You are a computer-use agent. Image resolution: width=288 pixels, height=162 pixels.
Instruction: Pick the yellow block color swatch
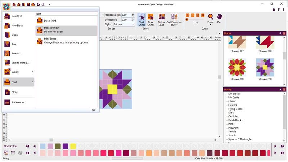(x=73, y=146)
